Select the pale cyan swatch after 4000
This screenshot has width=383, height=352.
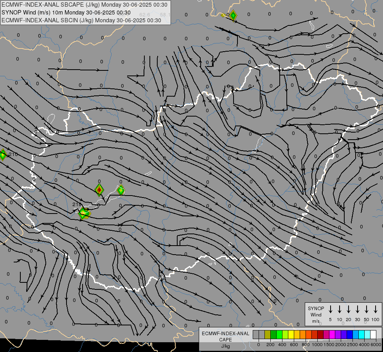(367, 334)
